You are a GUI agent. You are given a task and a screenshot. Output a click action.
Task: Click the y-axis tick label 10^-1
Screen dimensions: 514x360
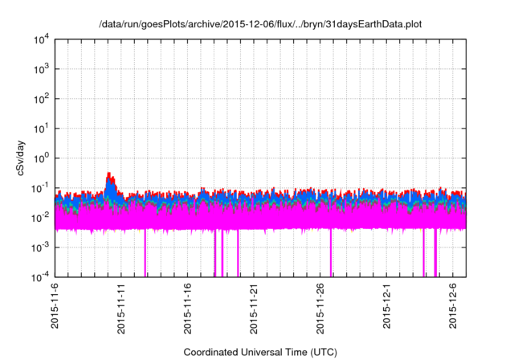coord(41,188)
